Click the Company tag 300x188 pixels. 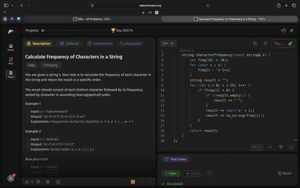(x=50, y=65)
